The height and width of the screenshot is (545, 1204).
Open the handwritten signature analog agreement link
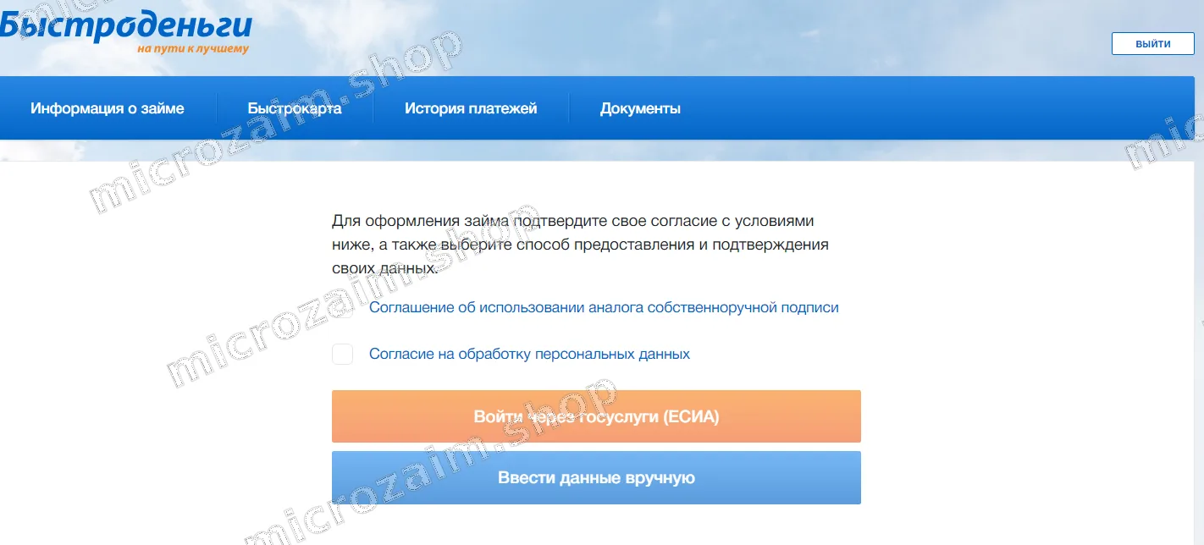click(604, 308)
